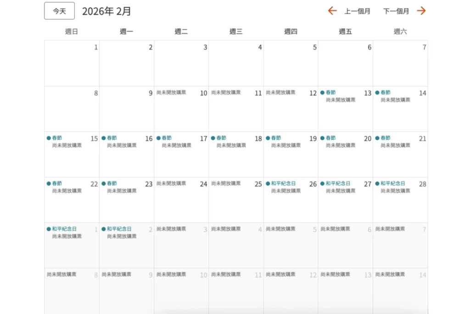Select the 春節 event on February 14

[x=385, y=92]
